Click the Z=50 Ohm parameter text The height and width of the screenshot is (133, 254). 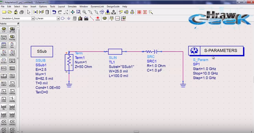tap(83, 67)
